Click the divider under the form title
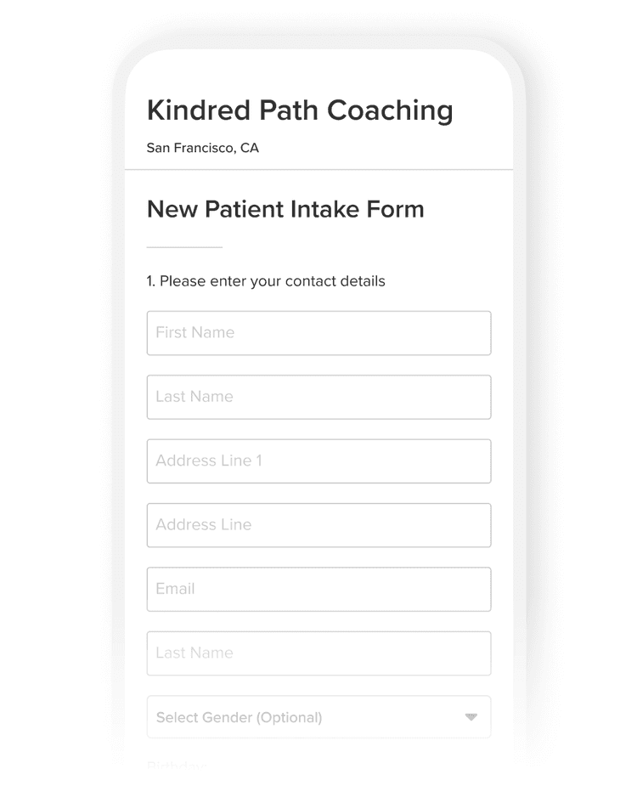The image size is (637, 797). click(x=183, y=246)
